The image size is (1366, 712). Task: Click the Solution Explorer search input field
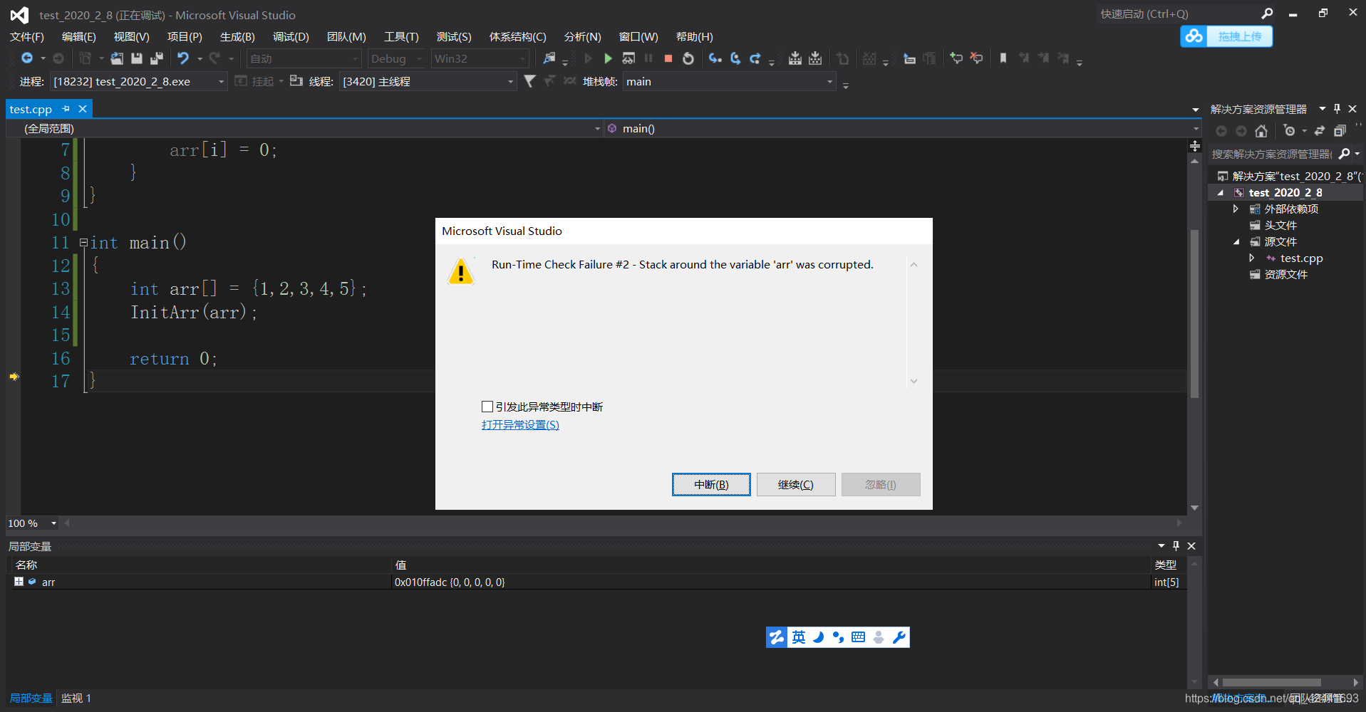tap(1271, 154)
